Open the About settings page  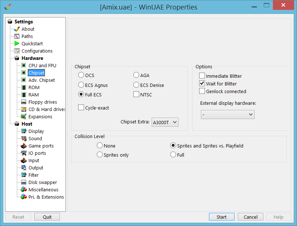click(x=28, y=29)
